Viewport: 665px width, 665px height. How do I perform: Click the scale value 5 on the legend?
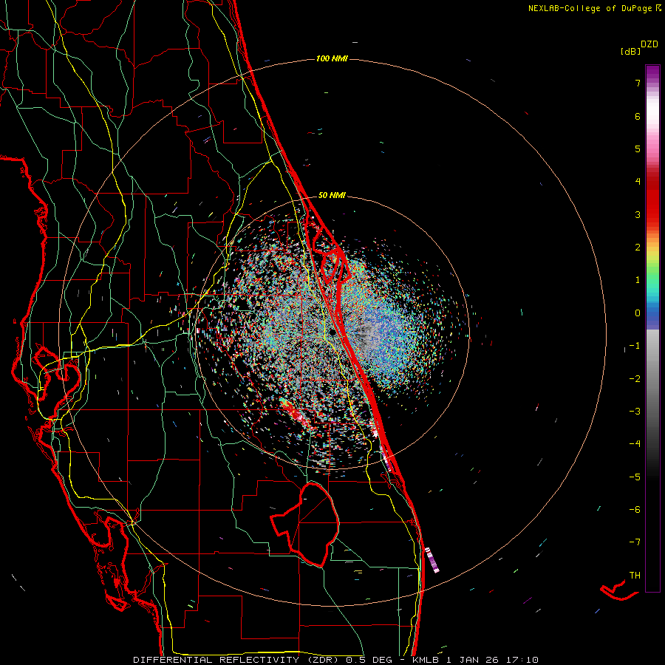coord(638,149)
